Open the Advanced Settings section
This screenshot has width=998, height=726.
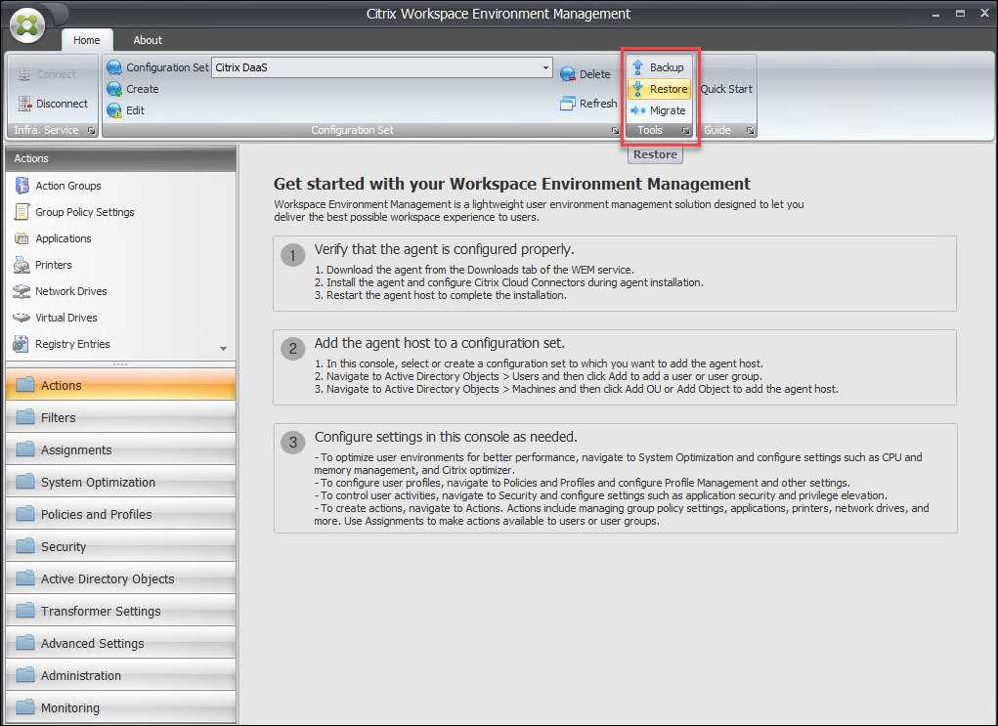[120, 643]
